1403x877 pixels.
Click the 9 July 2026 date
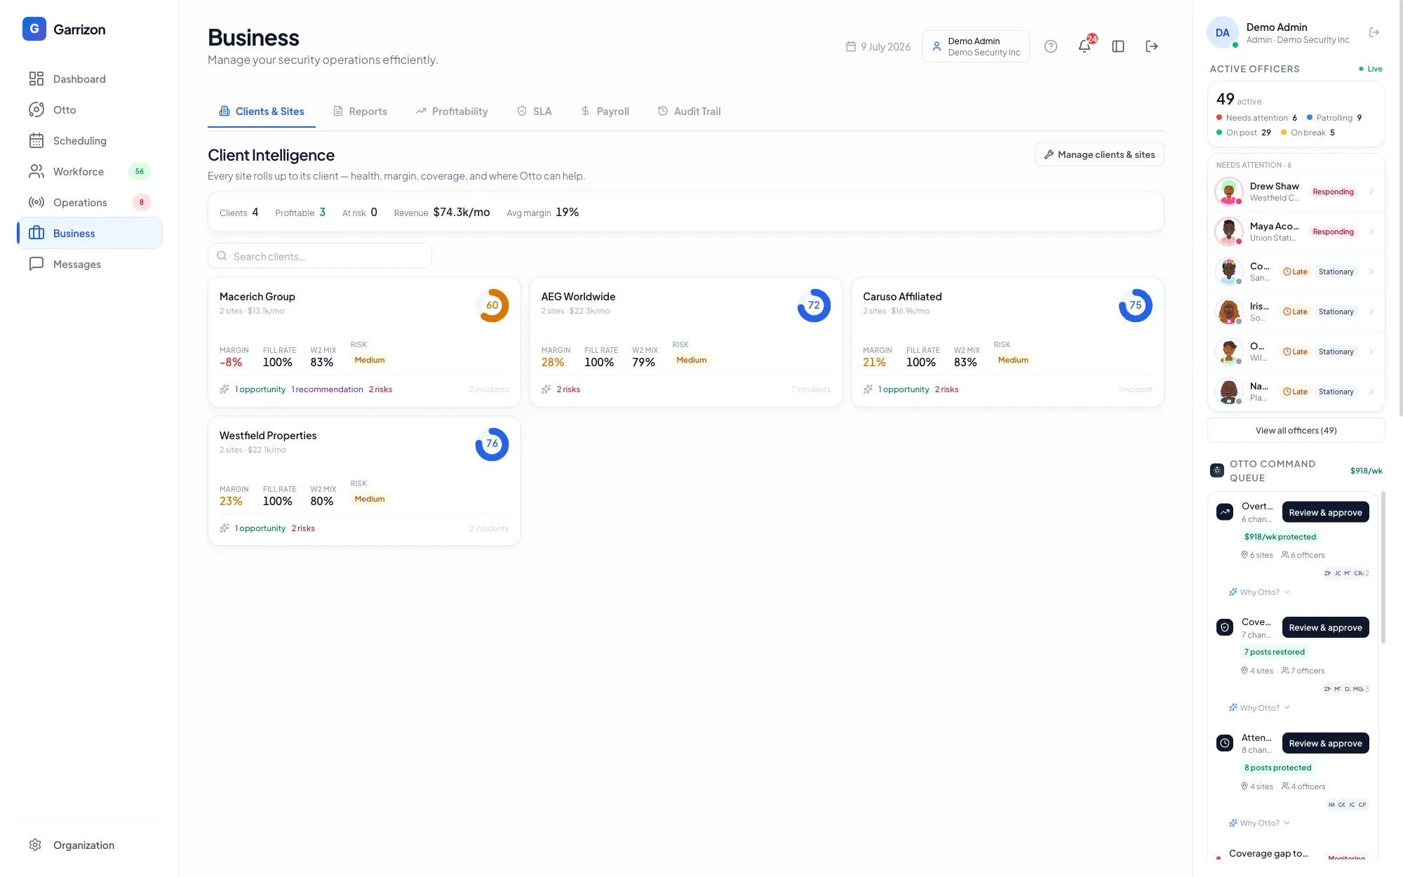pos(878,46)
